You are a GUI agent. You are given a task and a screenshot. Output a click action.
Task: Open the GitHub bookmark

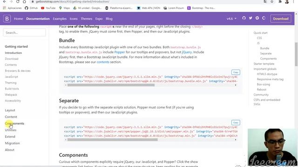coord(31,8)
